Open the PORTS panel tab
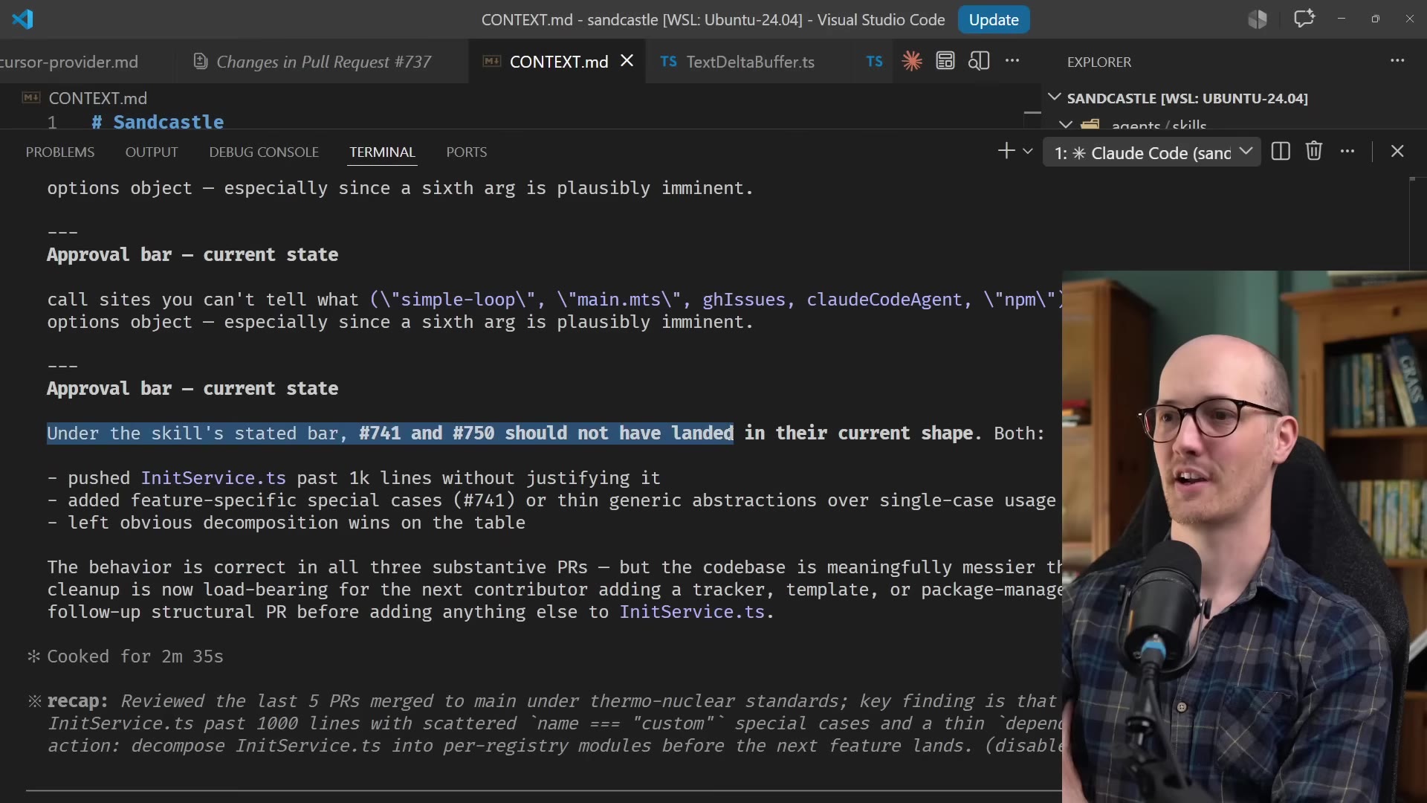This screenshot has width=1427, height=803. click(x=467, y=152)
